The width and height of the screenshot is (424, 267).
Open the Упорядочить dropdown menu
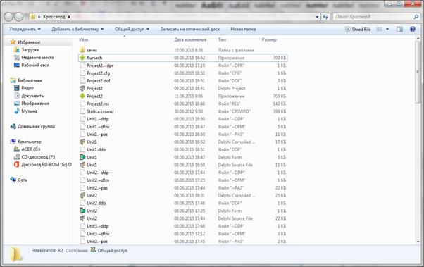(25, 29)
